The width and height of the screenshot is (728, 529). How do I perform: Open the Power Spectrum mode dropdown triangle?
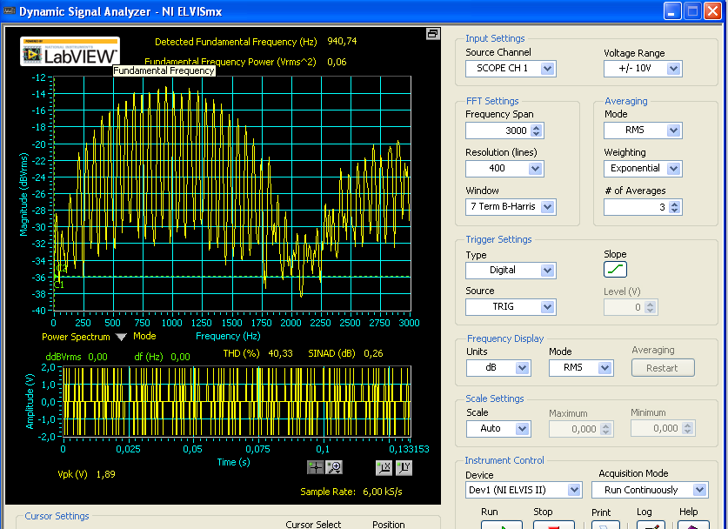click(121, 338)
